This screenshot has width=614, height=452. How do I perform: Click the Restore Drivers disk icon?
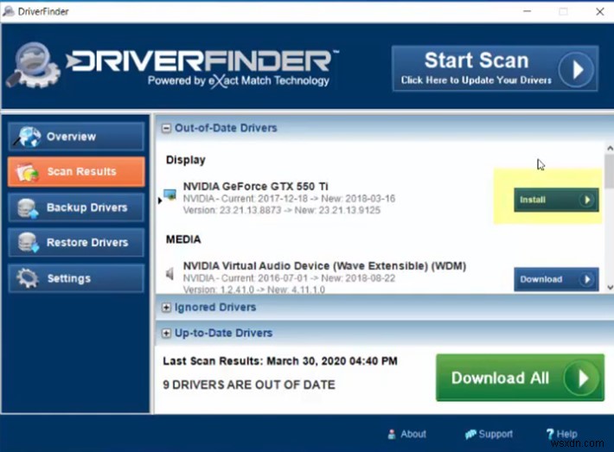point(29,243)
